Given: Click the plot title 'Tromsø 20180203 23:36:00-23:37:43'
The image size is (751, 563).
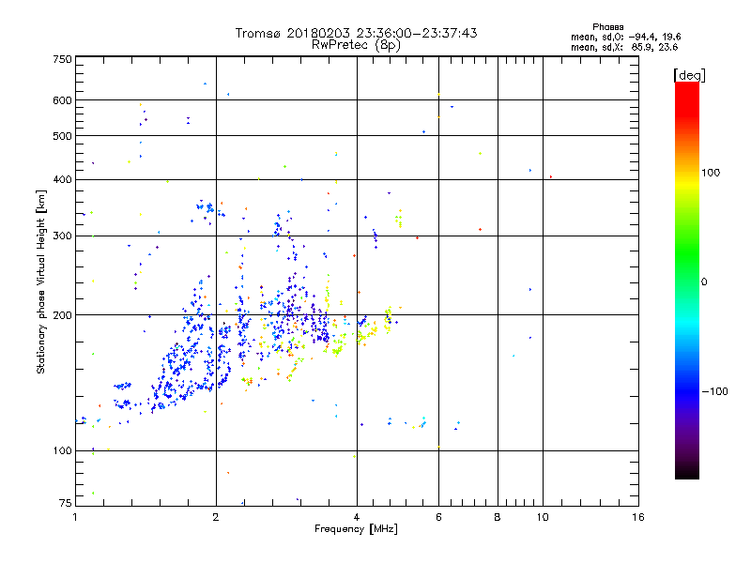Looking at the screenshot, I should (x=356, y=33).
